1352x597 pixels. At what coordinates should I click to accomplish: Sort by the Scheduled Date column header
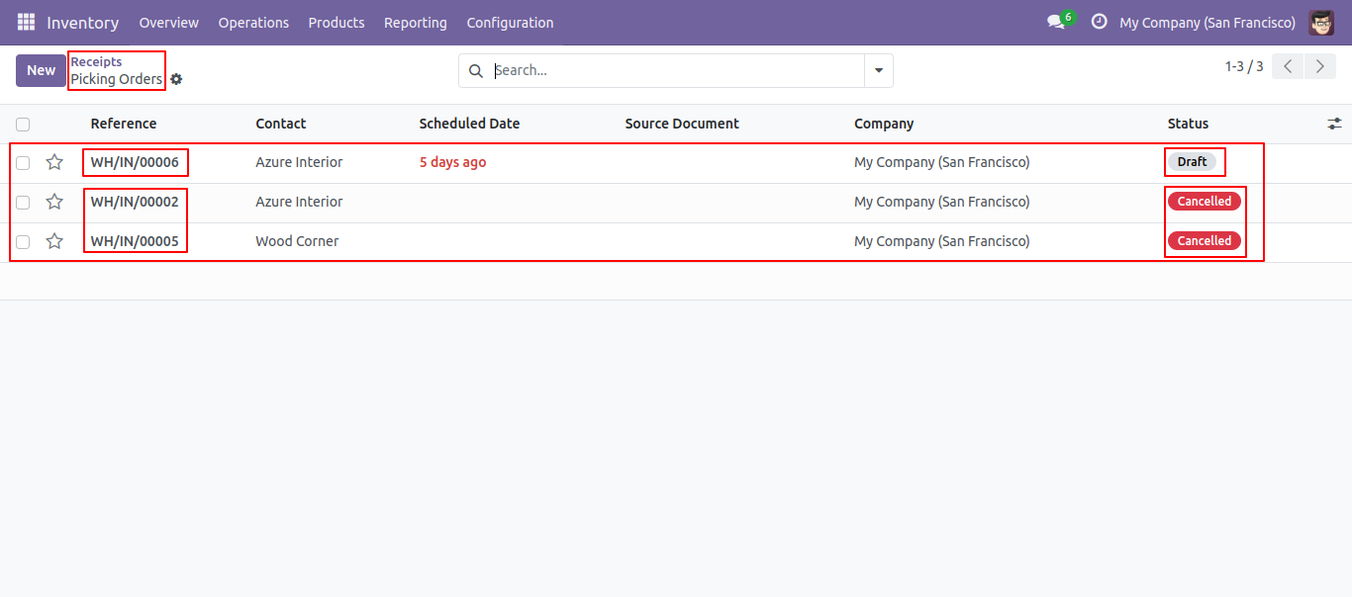469,124
